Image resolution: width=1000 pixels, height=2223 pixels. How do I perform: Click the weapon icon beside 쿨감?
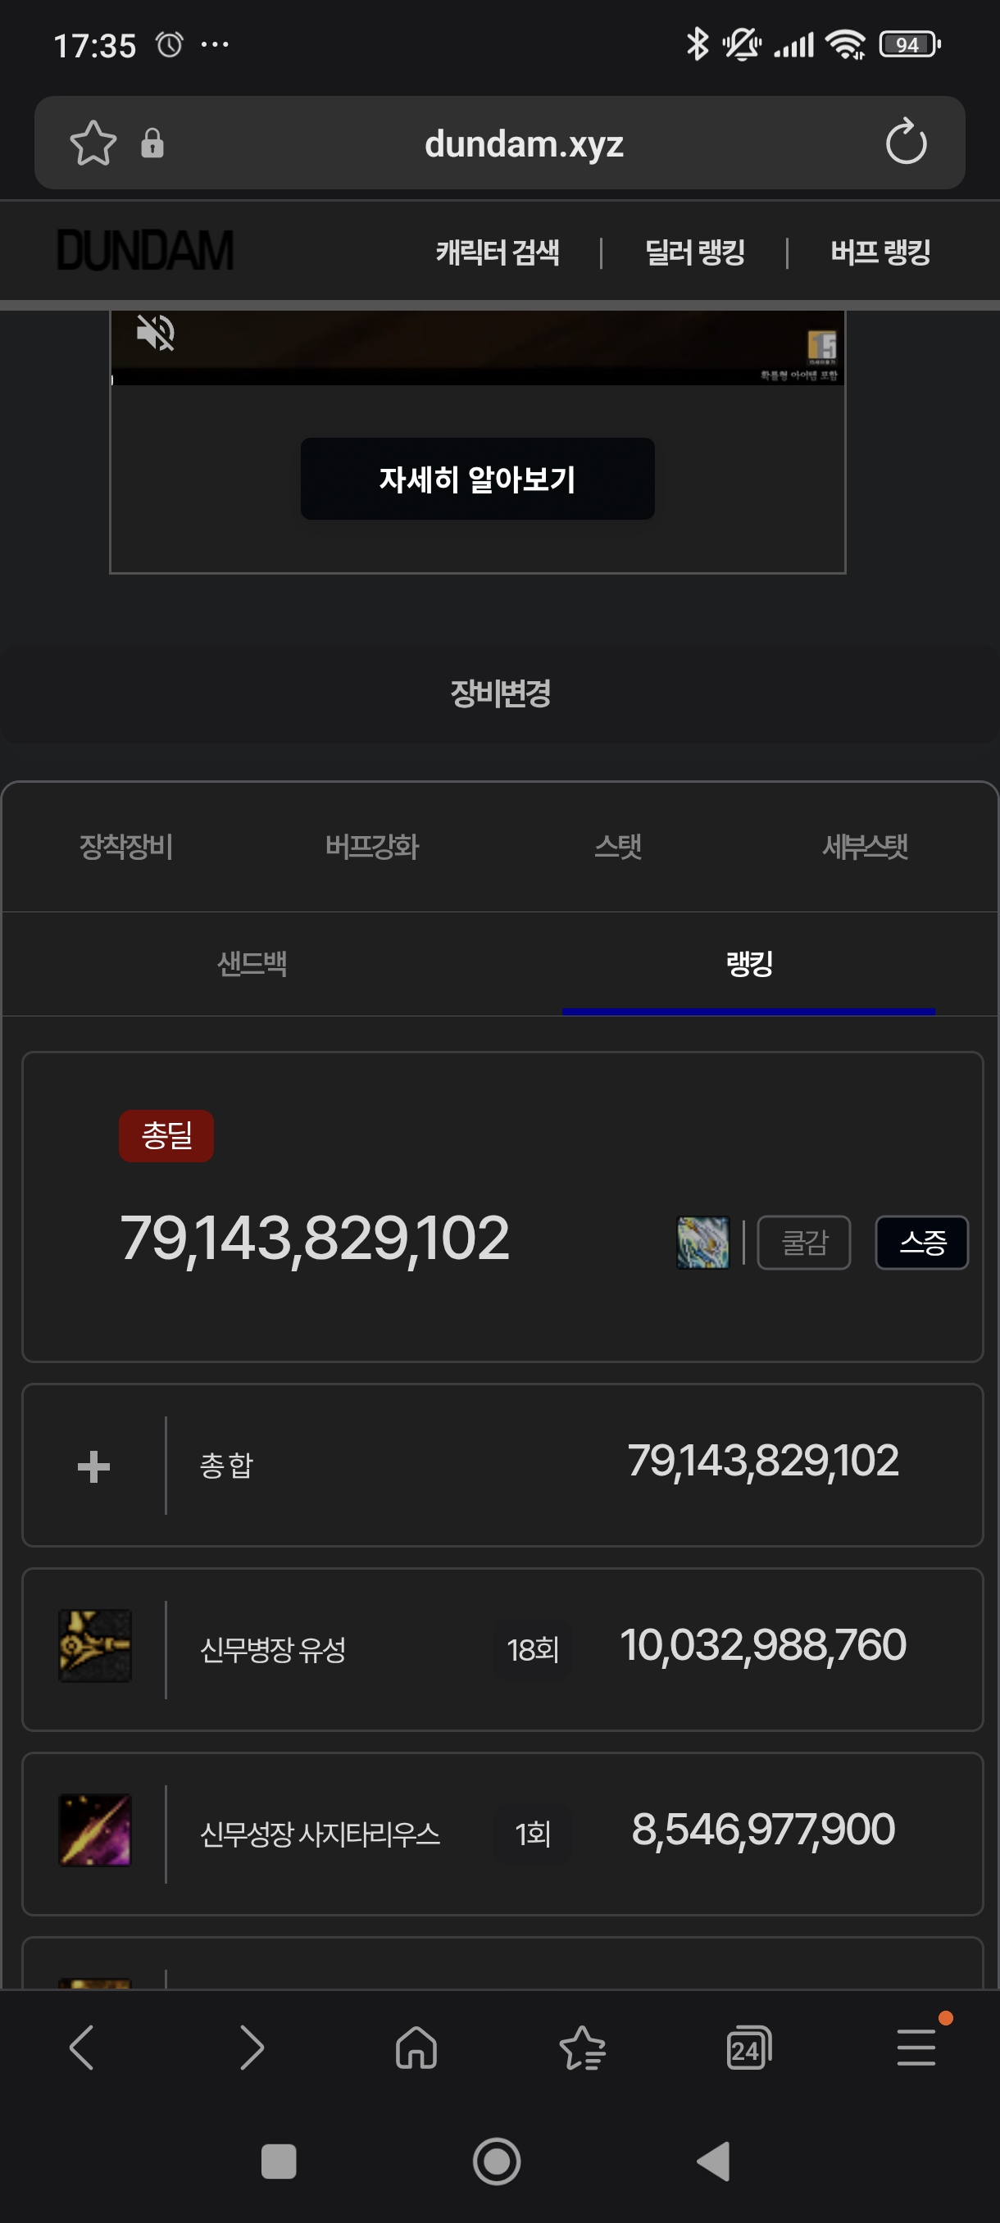click(703, 1243)
